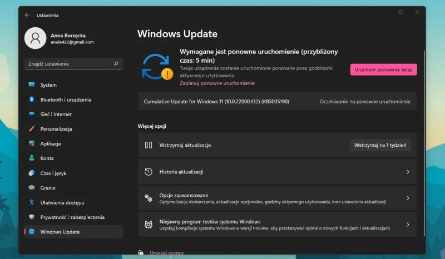Screen dimensions: 445x259
Task: Maximize the Ustawienia window
Action: (400, 12)
